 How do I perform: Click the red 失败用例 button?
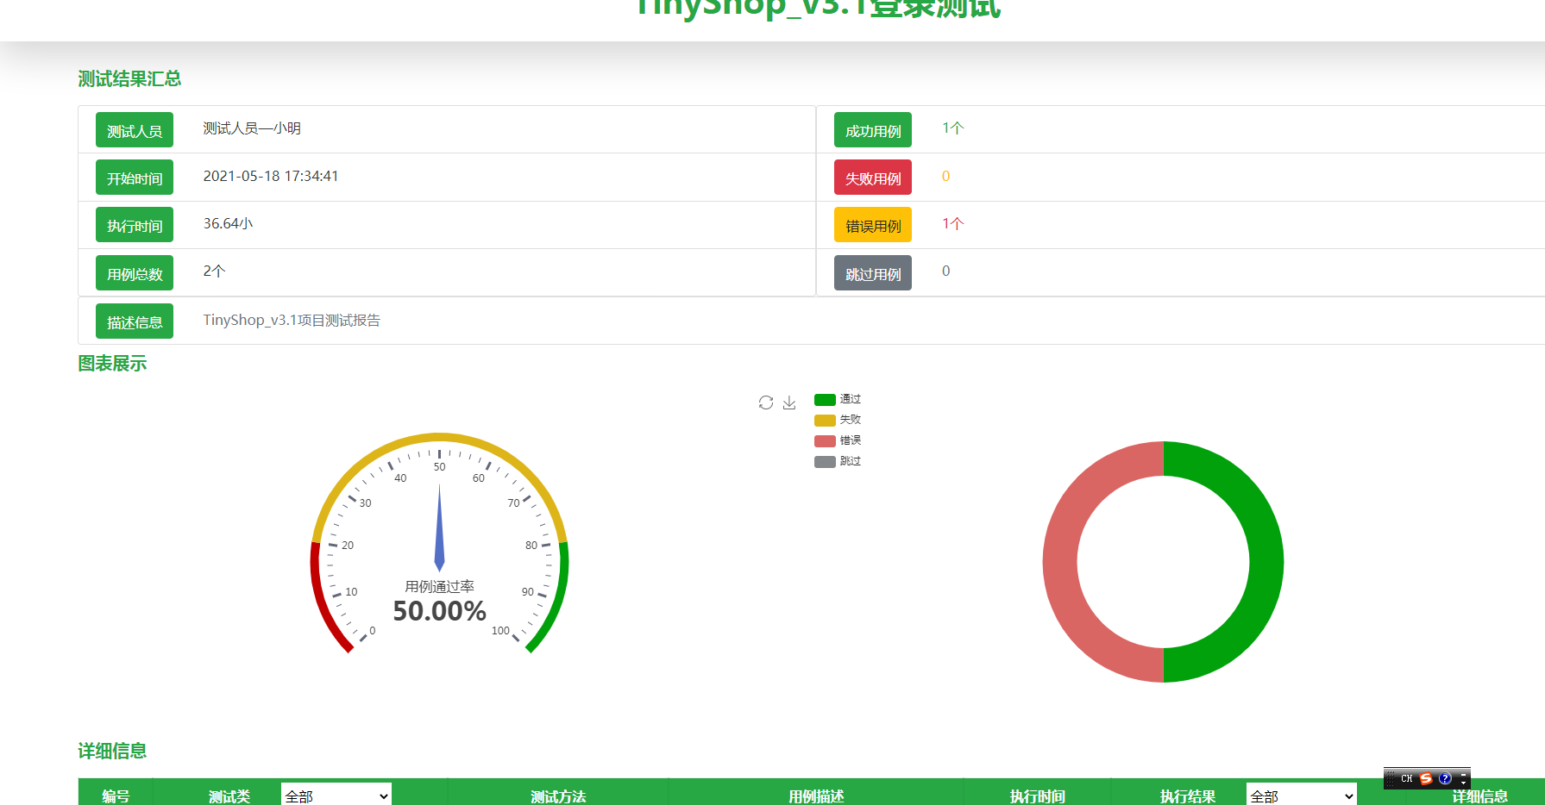point(873,178)
